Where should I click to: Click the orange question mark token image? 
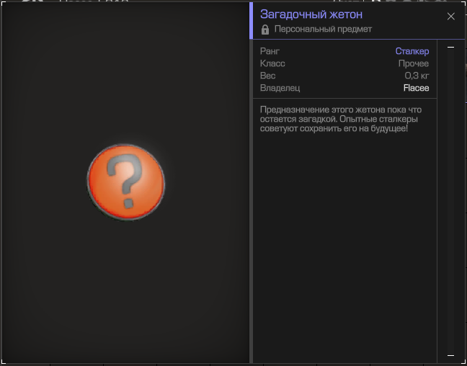[126, 182]
